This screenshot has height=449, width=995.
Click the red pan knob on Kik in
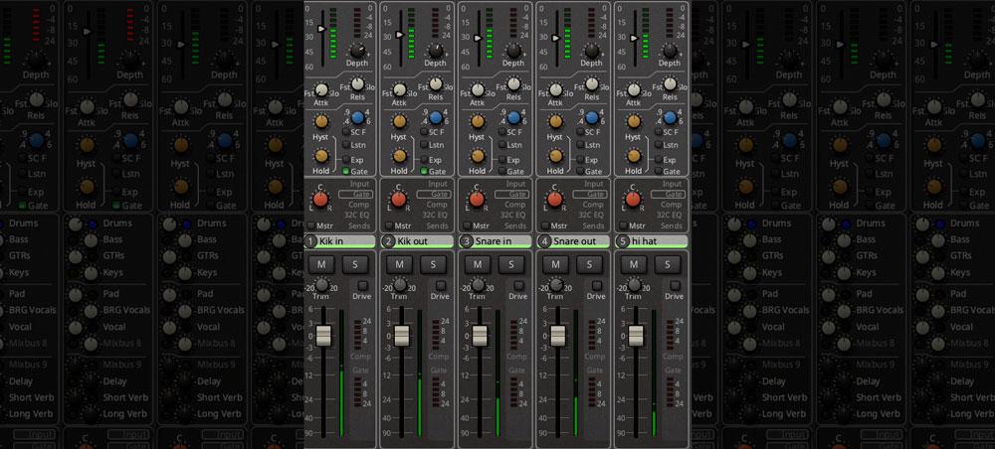(x=321, y=200)
